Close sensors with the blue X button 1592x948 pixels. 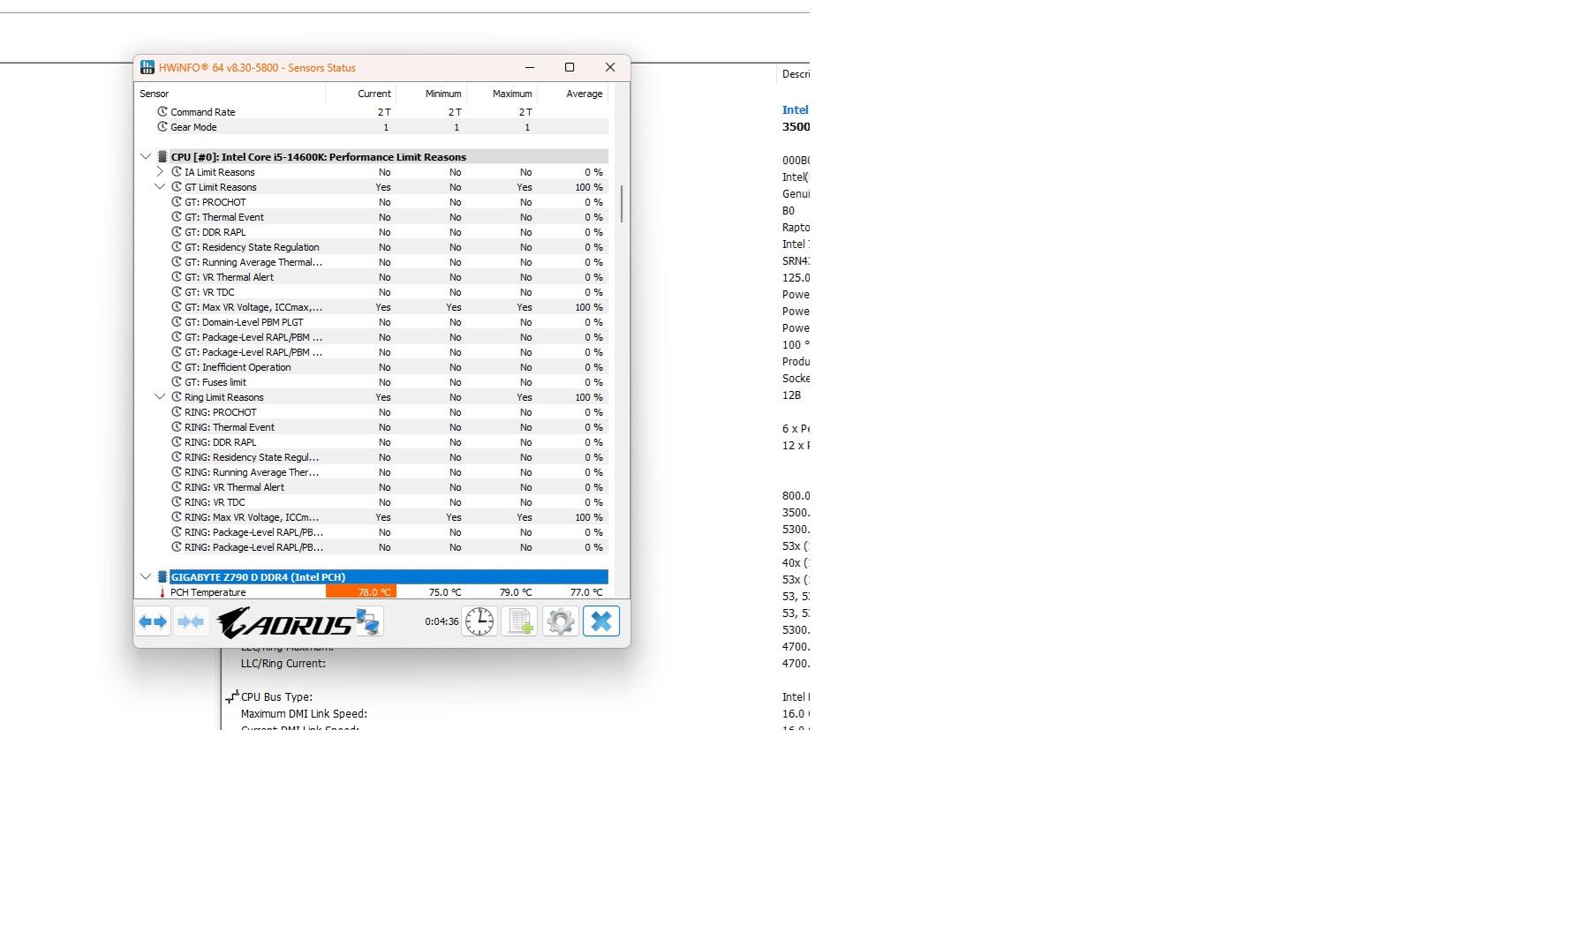[601, 621]
